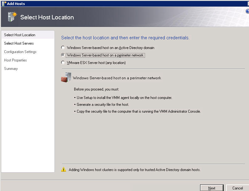The image size is (249, 191).
Task: Click the Select Host Location page heading
Action: pyautogui.click(x=47, y=17)
